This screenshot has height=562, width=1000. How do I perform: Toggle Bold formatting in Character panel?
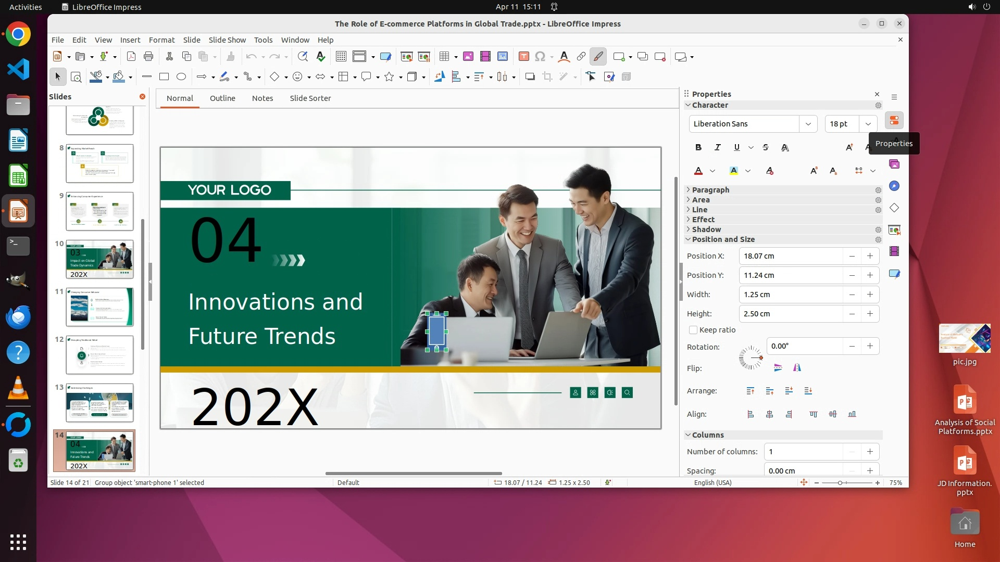point(698,148)
